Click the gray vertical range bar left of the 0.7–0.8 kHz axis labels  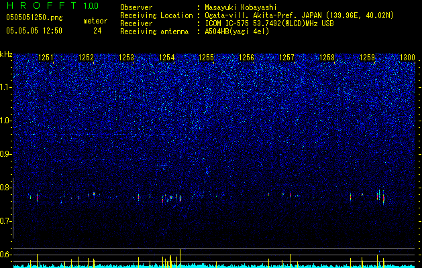(13, 208)
